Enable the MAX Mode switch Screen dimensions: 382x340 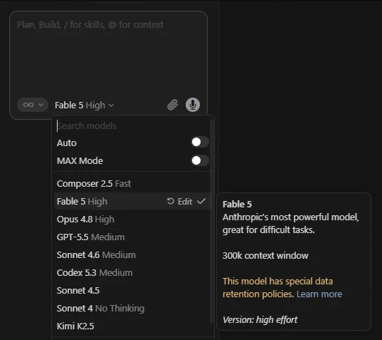200,160
